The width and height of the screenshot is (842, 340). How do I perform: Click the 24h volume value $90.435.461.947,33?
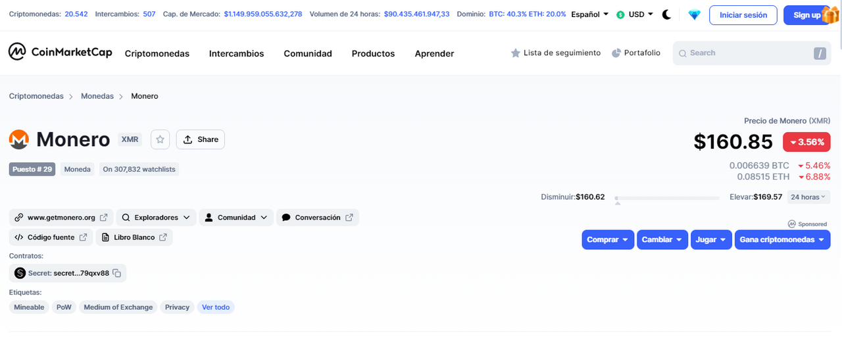pos(417,14)
